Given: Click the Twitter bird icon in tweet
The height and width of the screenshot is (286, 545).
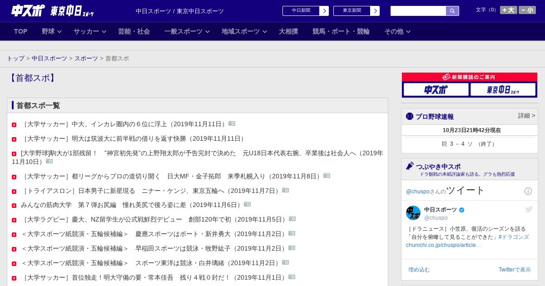Looking at the screenshot, I should pyautogui.click(x=529, y=209).
